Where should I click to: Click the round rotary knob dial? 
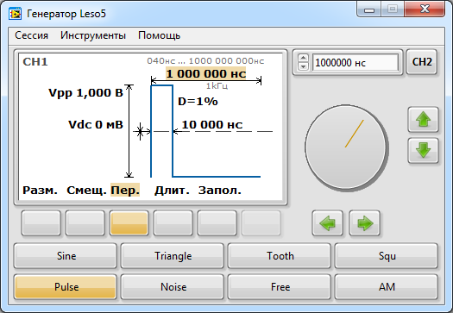click(346, 147)
